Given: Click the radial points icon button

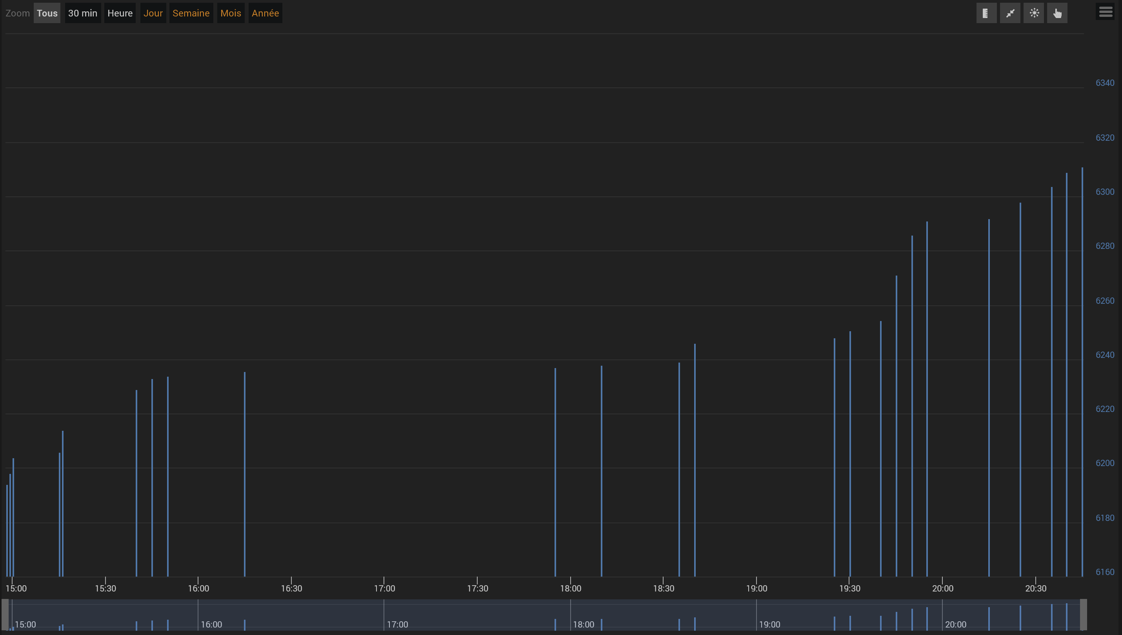Looking at the screenshot, I should (x=1033, y=13).
